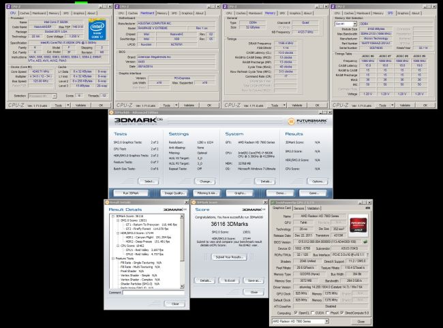The height and width of the screenshot is (328, 443).
Task: Click OK in the CPU-Z SPD window
Action: click(x=425, y=105)
